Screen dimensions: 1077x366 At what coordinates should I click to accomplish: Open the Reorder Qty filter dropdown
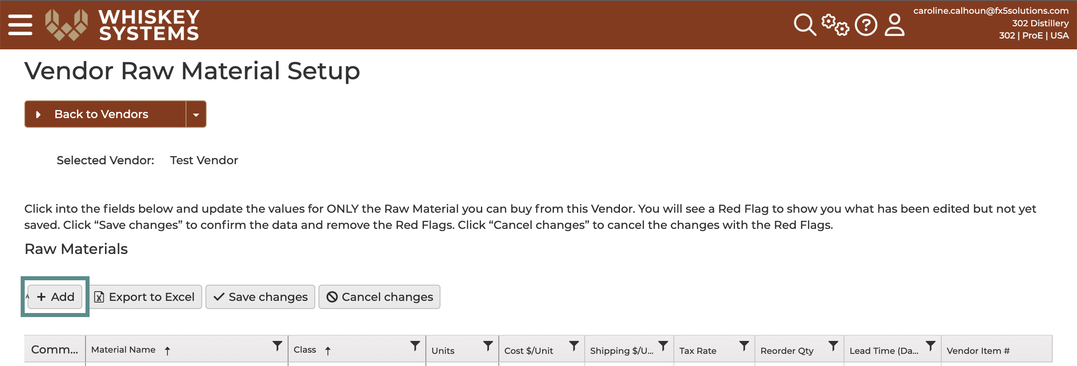click(x=833, y=345)
